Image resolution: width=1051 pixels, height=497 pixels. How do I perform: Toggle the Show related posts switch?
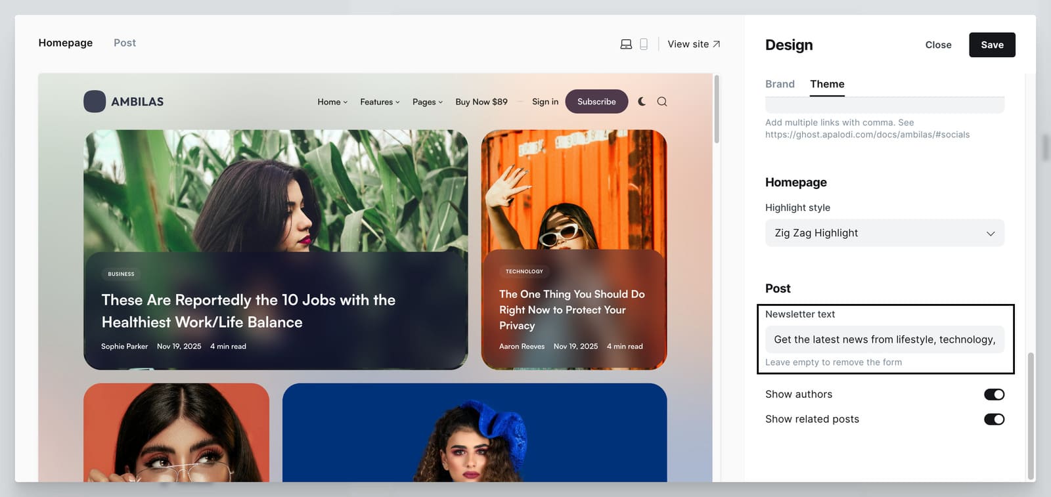[993, 420]
